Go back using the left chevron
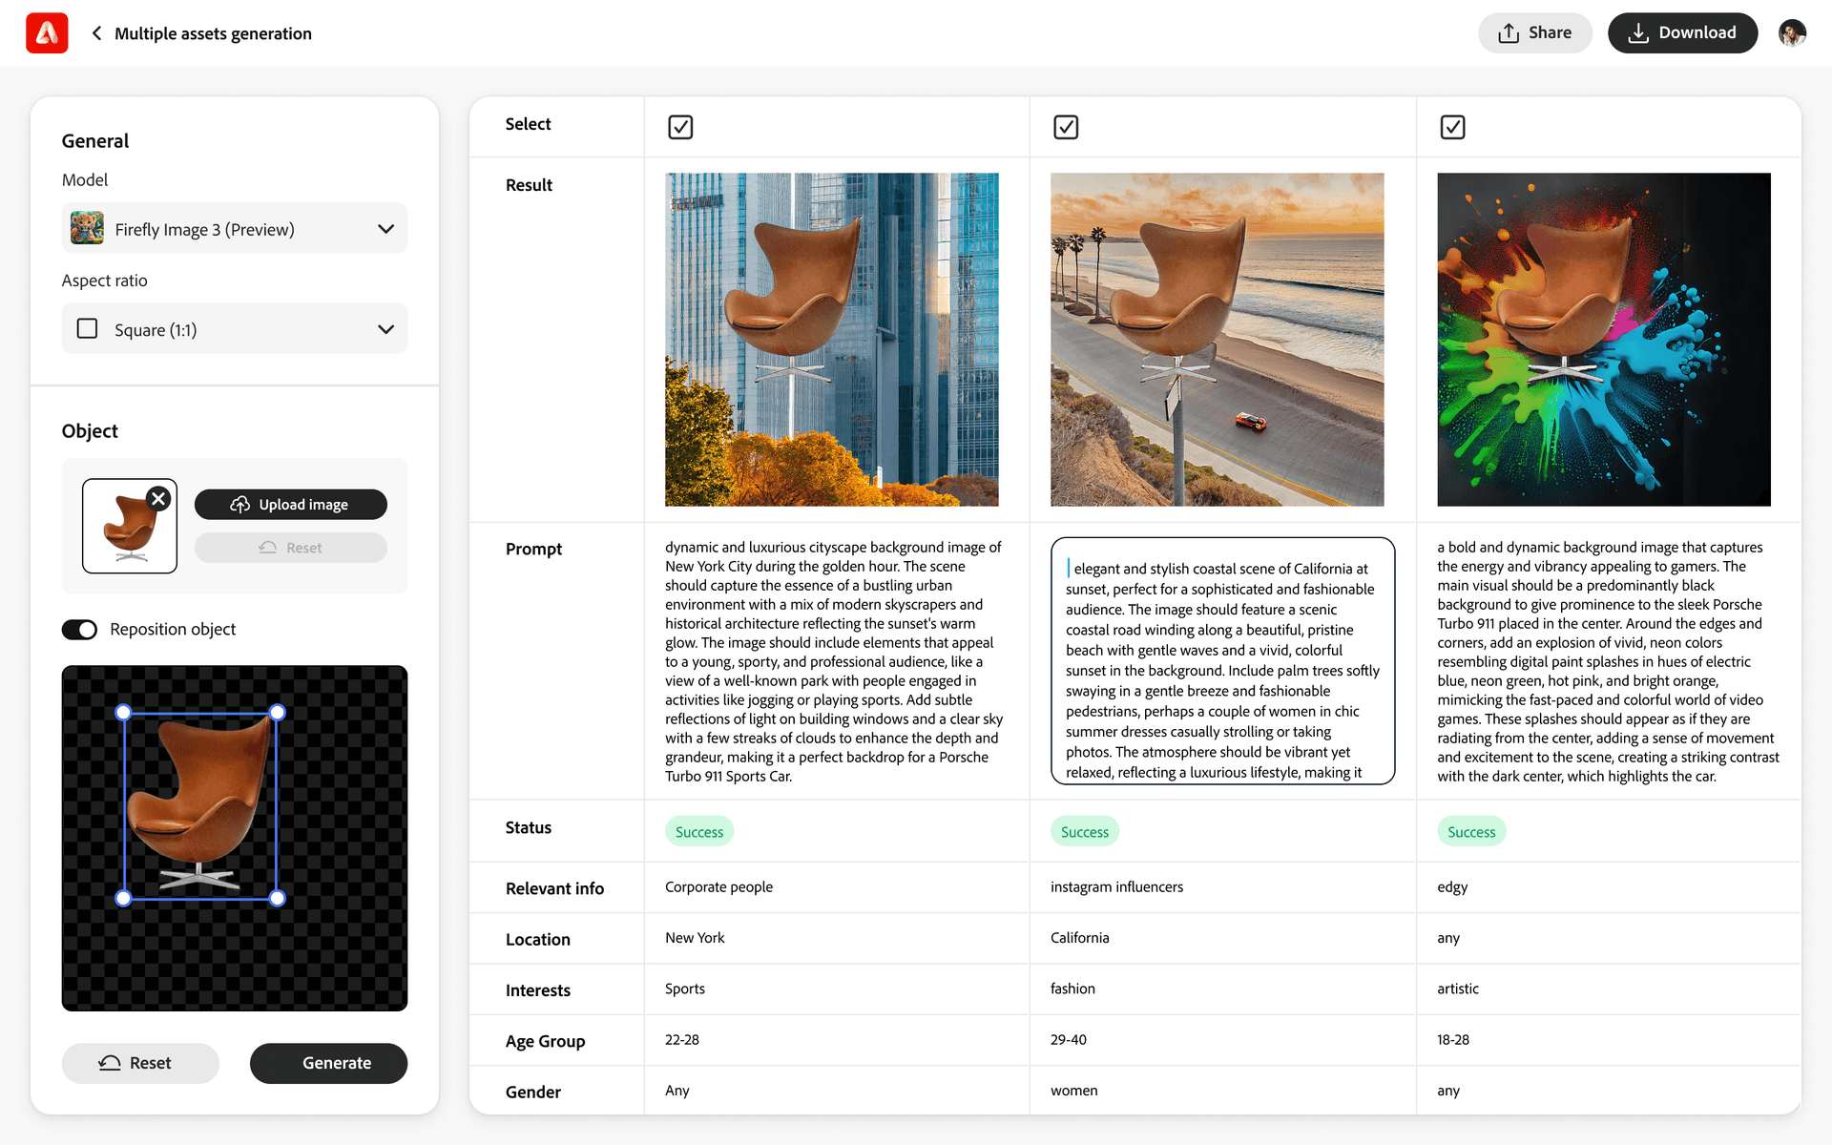 (96, 33)
